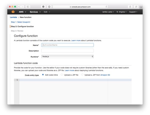Click the New function breadcrumb text
150x115 pixels.
pos(26,17)
